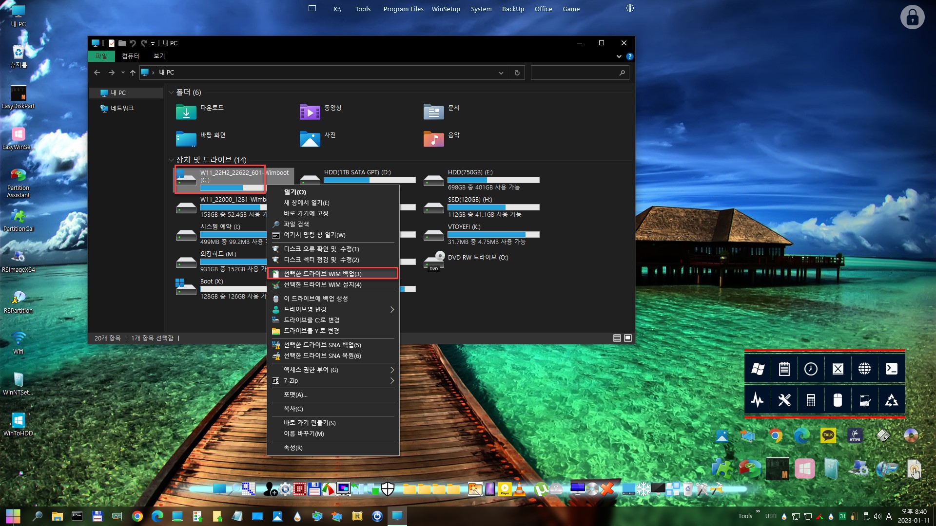Switch to details view layout

(617, 338)
